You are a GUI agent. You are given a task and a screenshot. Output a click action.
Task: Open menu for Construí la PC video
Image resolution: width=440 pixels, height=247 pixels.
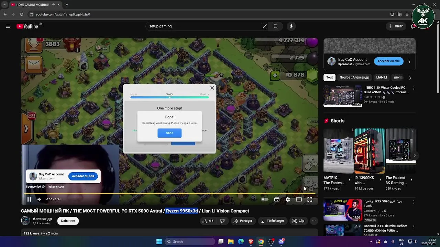pos(414,227)
